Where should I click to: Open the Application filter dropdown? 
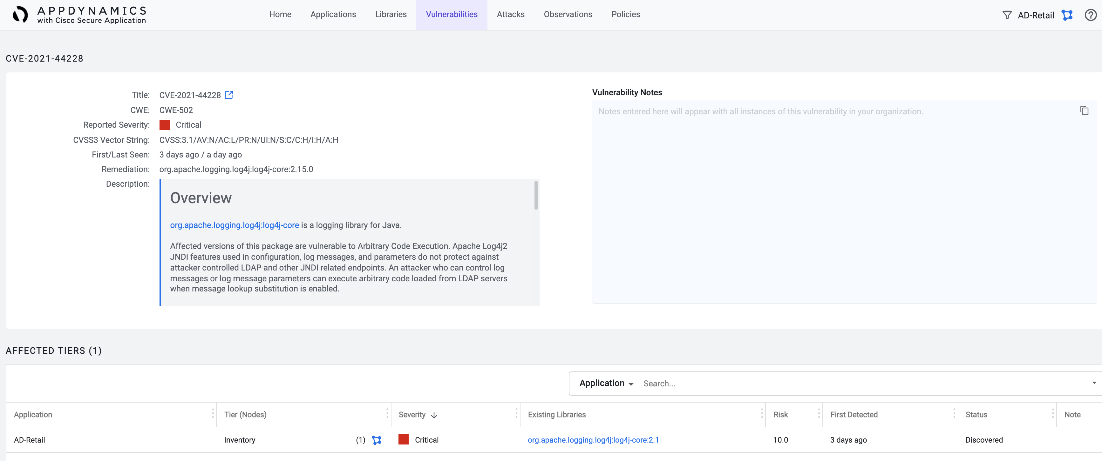(606, 383)
